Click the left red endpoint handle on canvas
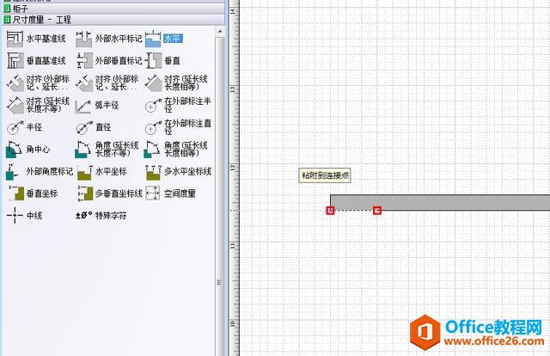The width and height of the screenshot is (550, 356). pyautogui.click(x=330, y=211)
